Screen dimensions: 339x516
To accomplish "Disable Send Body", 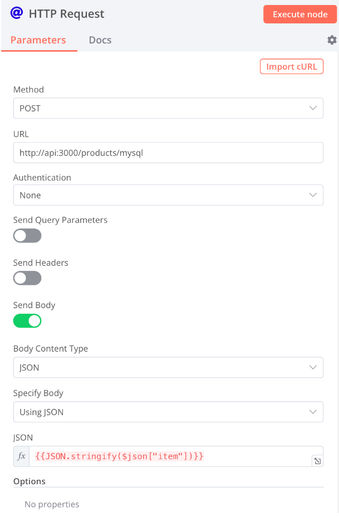I will click(x=27, y=320).
